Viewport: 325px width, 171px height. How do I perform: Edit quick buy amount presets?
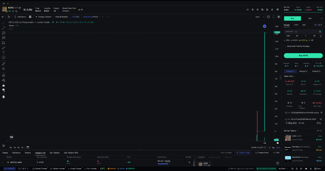point(321,36)
